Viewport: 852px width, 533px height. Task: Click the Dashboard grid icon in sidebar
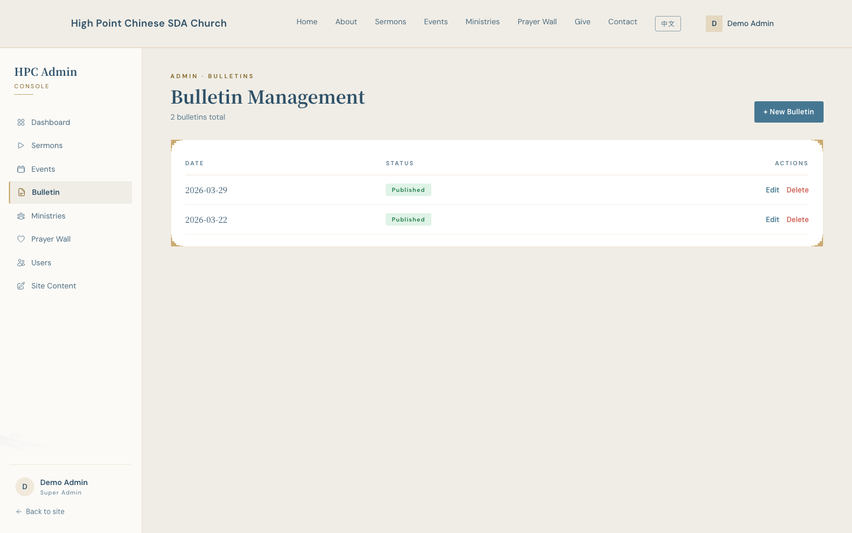pos(21,123)
